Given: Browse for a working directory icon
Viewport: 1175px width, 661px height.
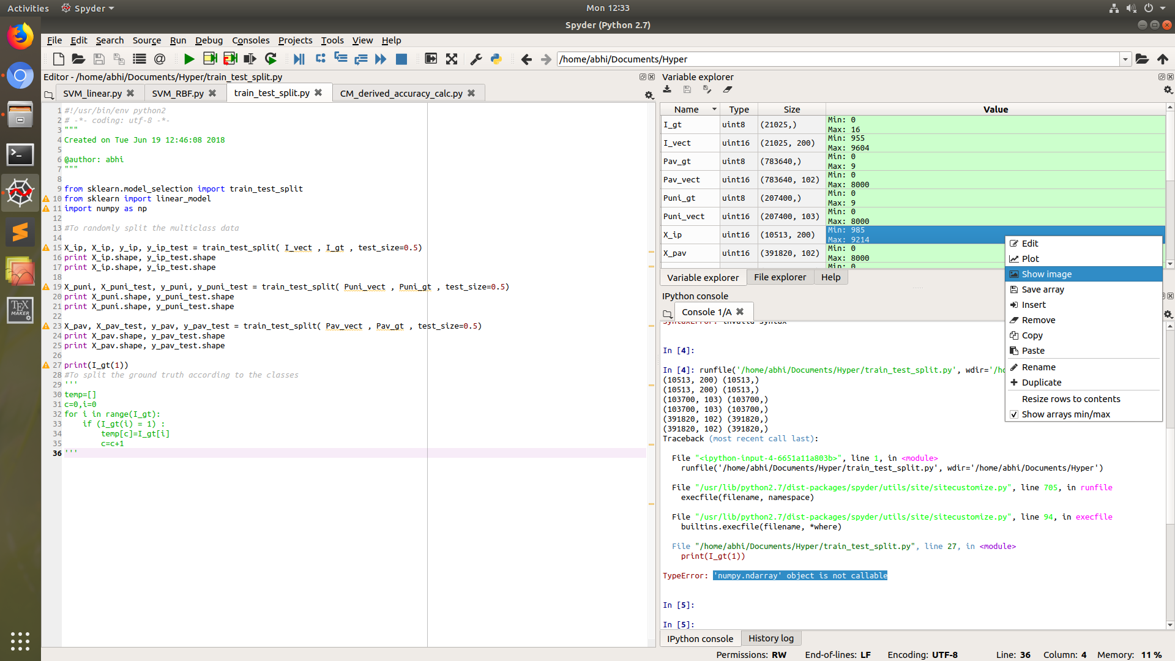Looking at the screenshot, I should [x=1142, y=59].
